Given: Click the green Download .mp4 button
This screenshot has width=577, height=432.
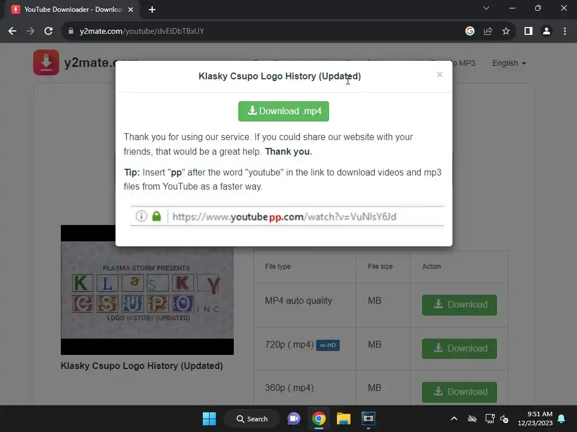Looking at the screenshot, I should point(283,111).
